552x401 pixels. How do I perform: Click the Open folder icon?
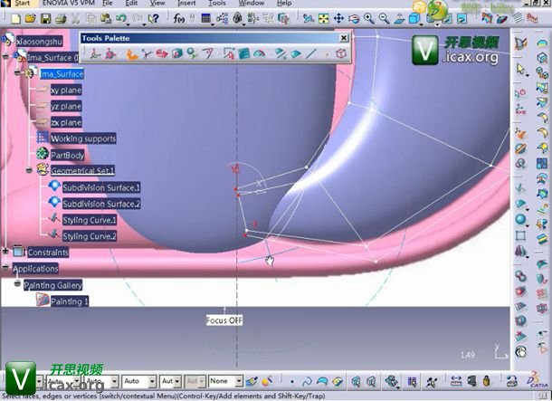pos(31,18)
